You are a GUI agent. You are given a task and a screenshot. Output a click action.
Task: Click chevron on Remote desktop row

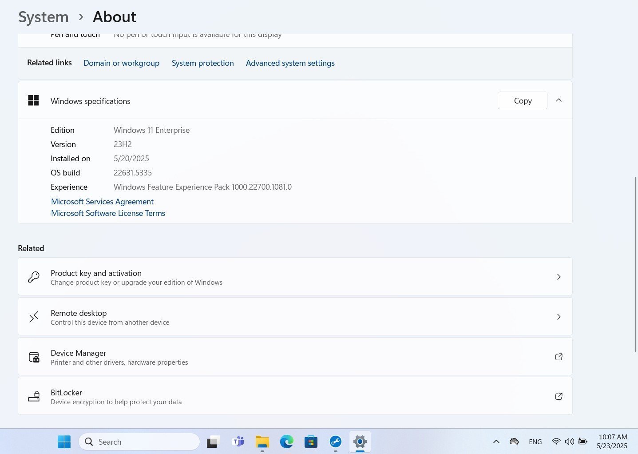coord(559,317)
